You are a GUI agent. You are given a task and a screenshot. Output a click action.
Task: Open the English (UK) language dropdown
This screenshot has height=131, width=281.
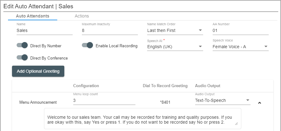pyautogui.click(x=175, y=47)
